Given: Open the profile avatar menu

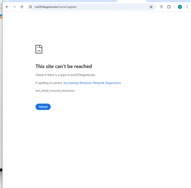Looking at the screenshot, I should click(180, 7).
